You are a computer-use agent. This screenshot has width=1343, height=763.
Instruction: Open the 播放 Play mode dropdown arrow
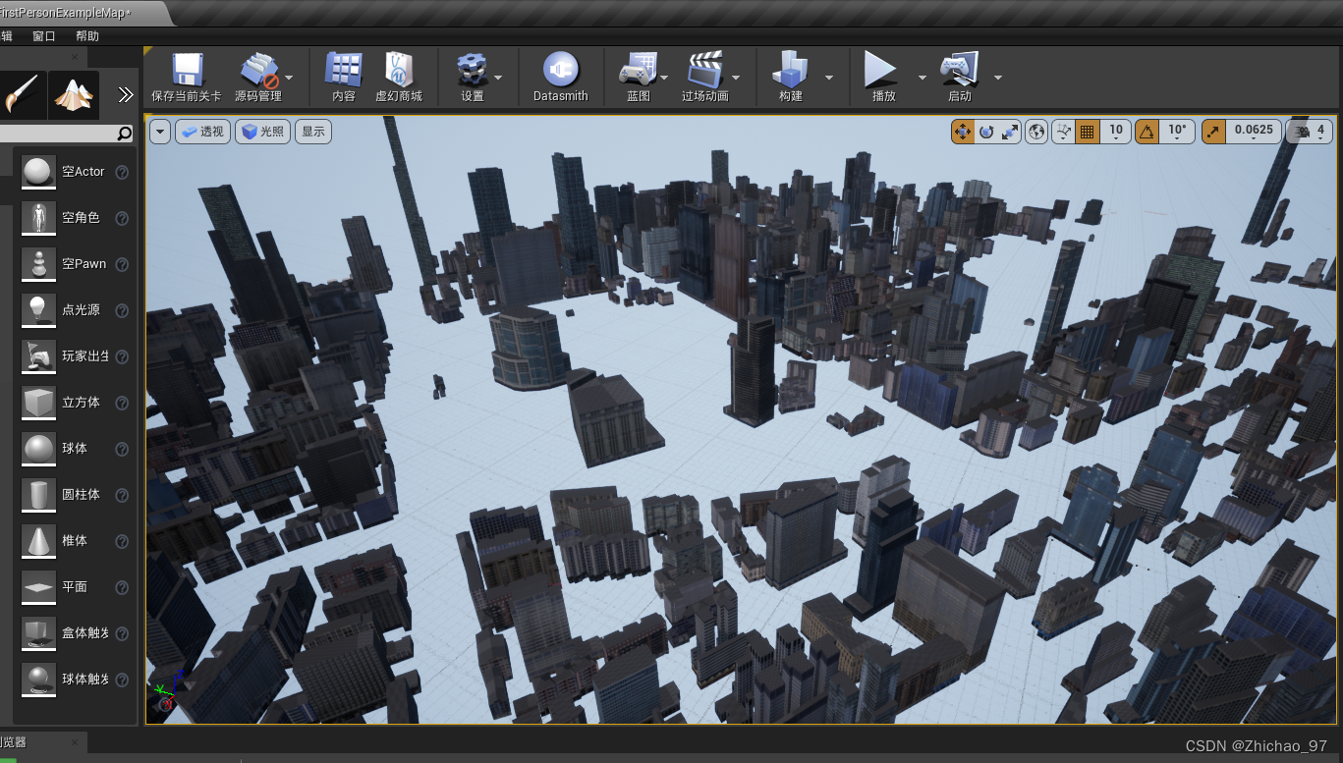pos(922,77)
